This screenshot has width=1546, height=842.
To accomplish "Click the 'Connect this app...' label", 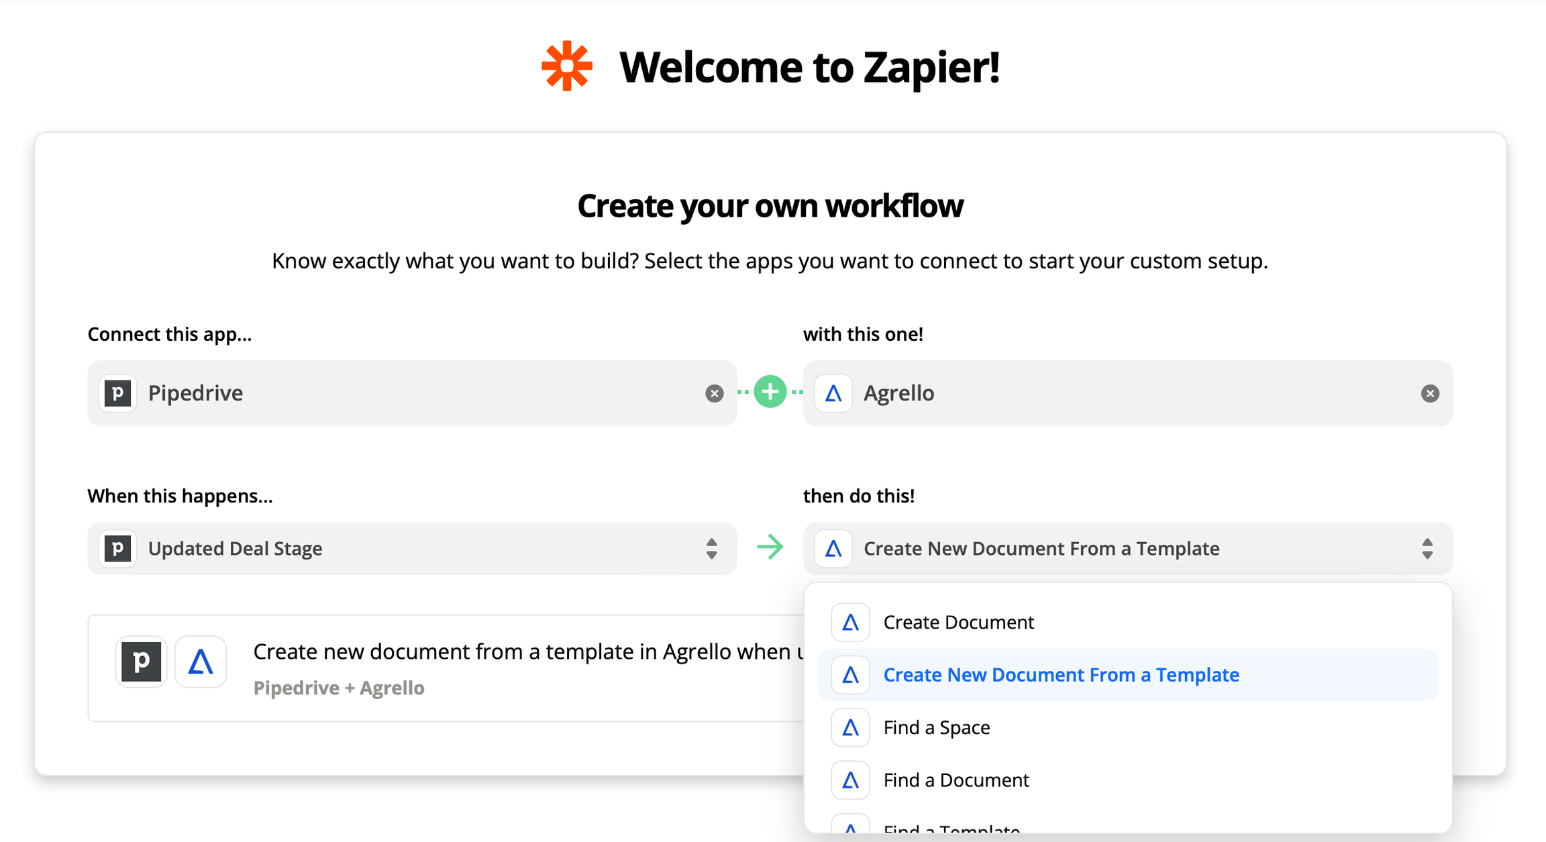I will click(170, 334).
